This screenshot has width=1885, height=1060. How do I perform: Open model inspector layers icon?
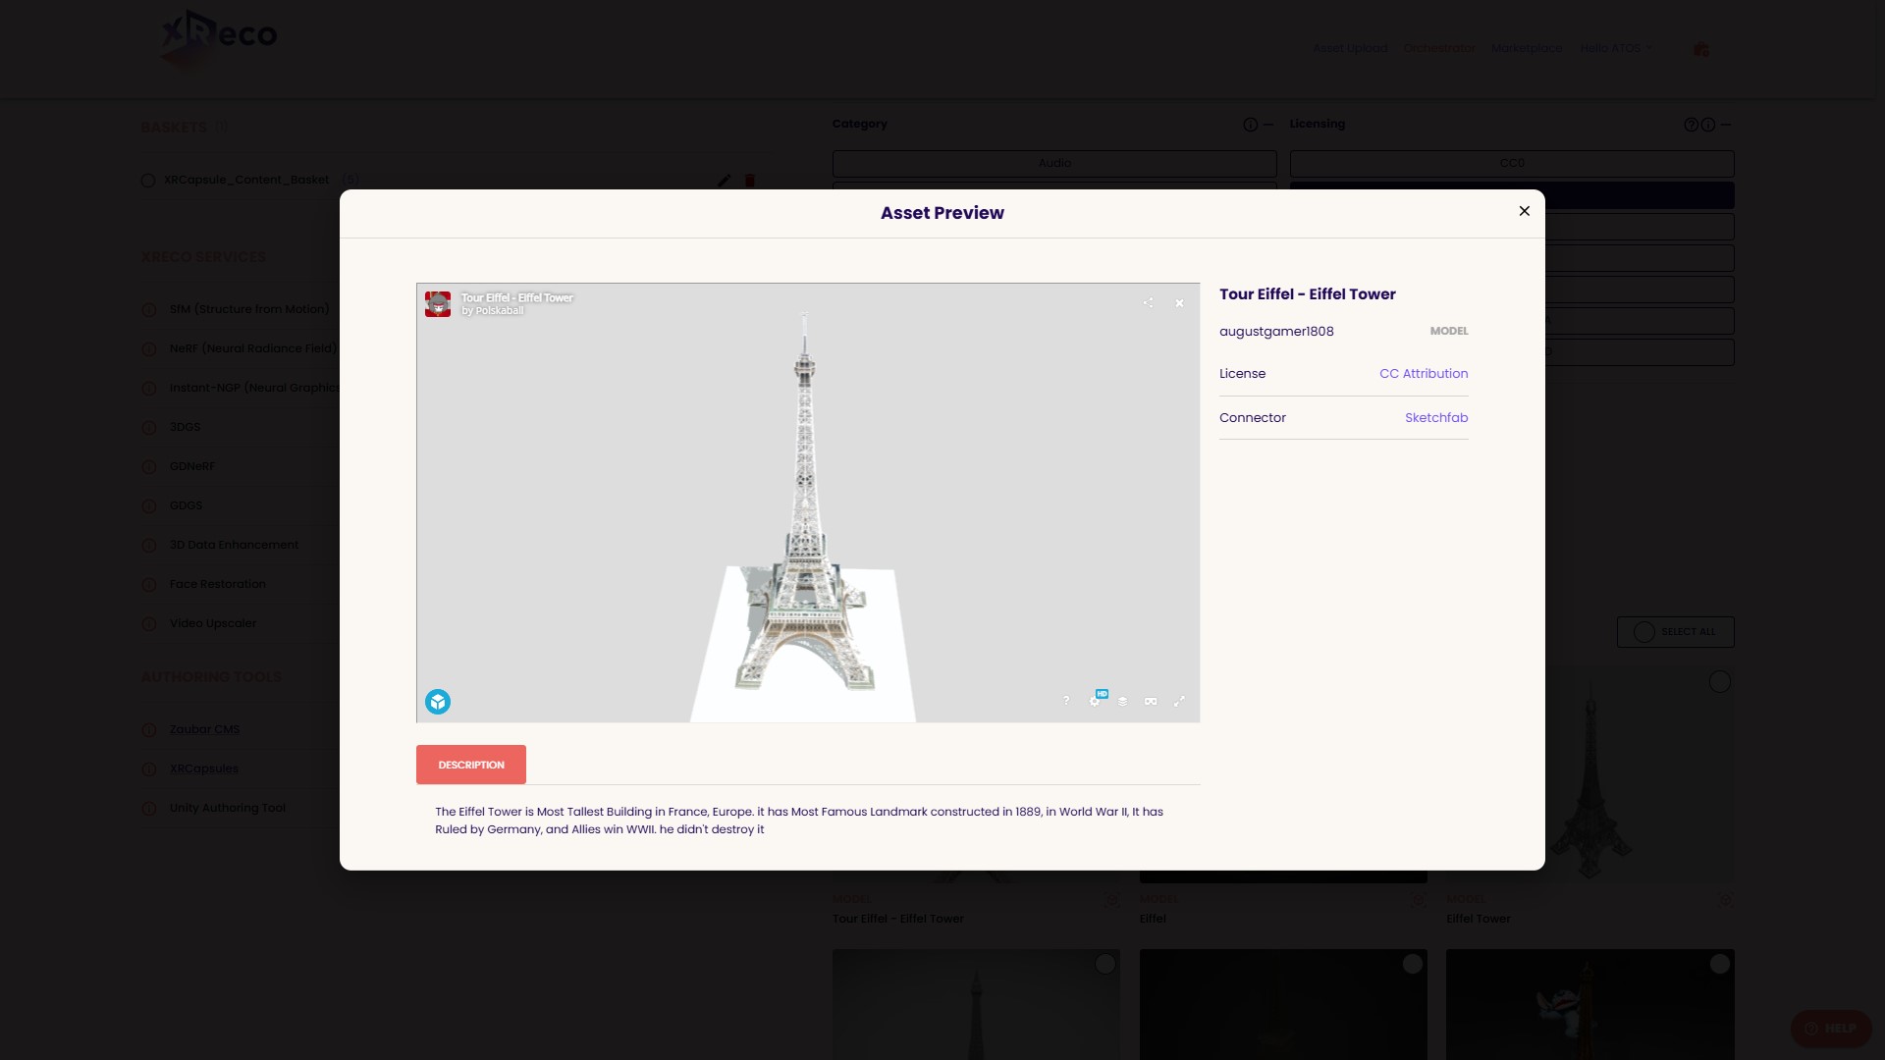pos(1122,701)
